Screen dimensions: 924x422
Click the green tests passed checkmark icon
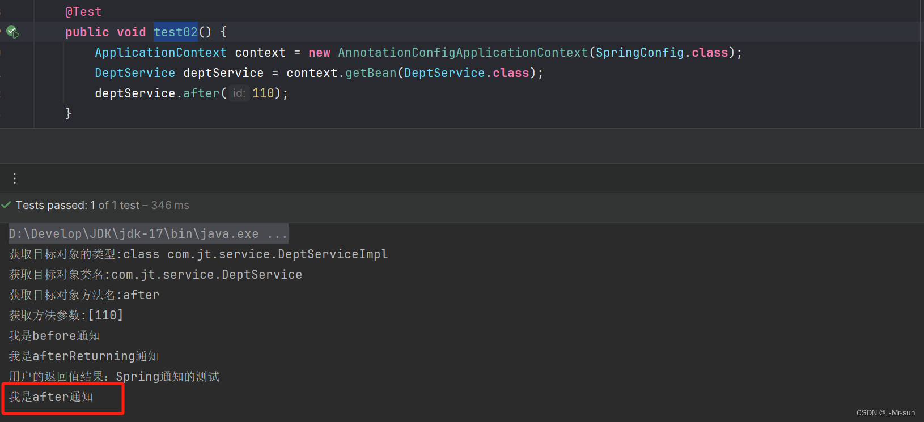point(6,205)
